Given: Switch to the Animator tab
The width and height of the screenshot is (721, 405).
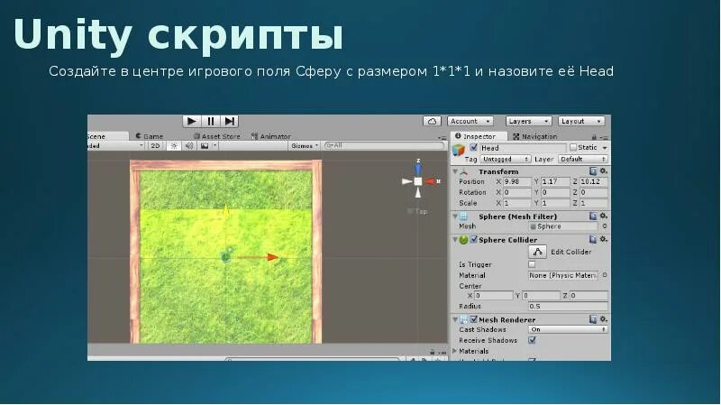Looking at the screenshot, I should 271,136.
